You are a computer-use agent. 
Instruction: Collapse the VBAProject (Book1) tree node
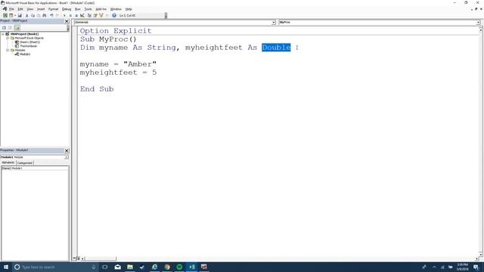point(3,34)
